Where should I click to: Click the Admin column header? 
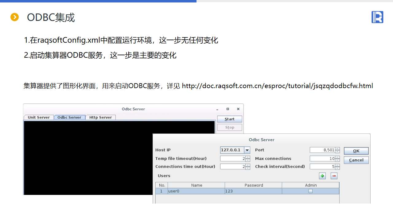[x=311, y=185]
